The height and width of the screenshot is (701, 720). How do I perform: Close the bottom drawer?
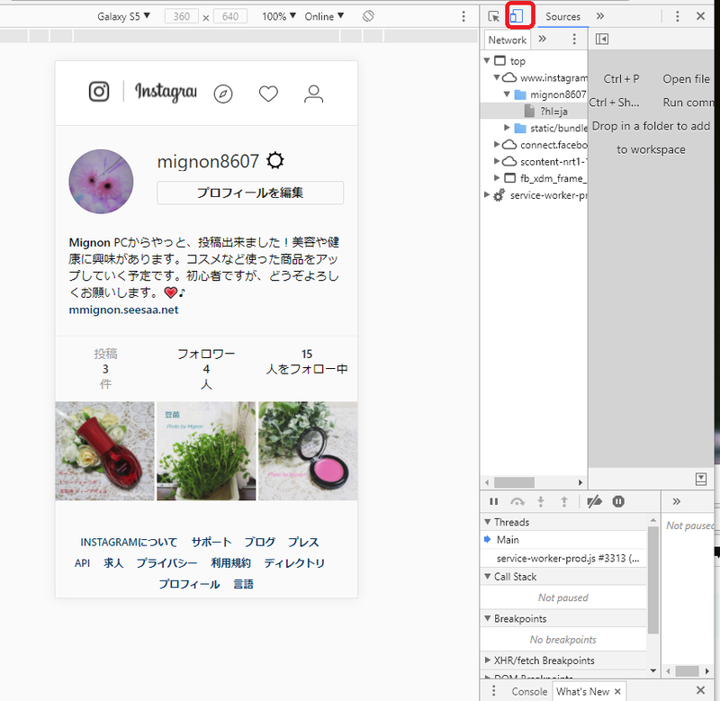point(700,690)
